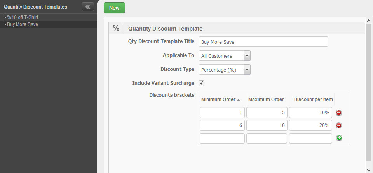Edit the Qty Discount Template Title field
This screenshot has height=173, width=373.
click(x=263, y=42)
